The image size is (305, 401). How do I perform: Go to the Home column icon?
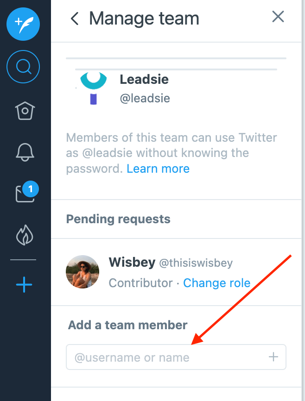pyautogui.click(x=25, y=111)
